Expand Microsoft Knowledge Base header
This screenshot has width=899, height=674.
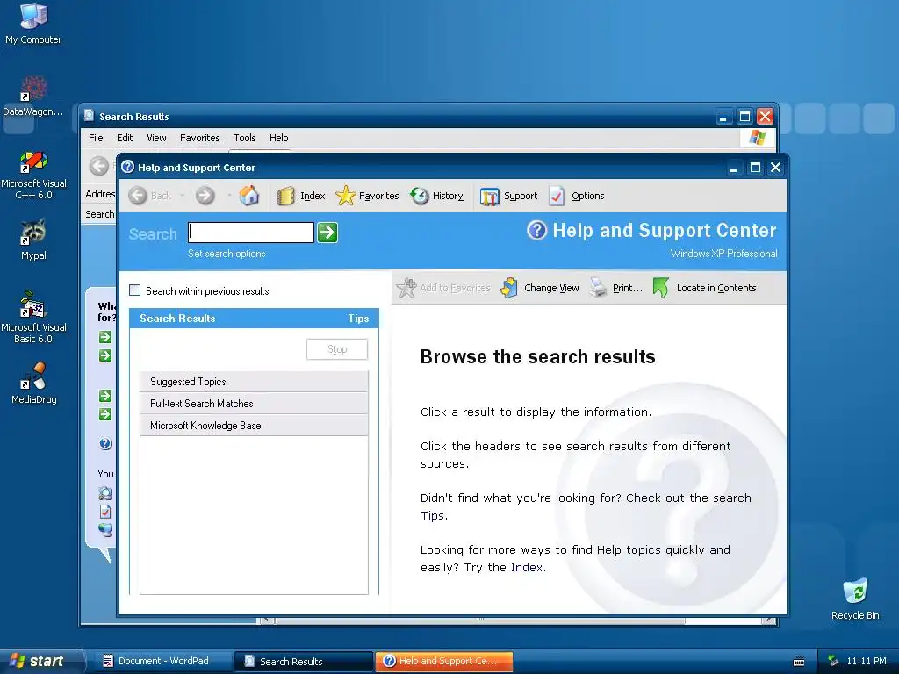(x=254, y=426)
